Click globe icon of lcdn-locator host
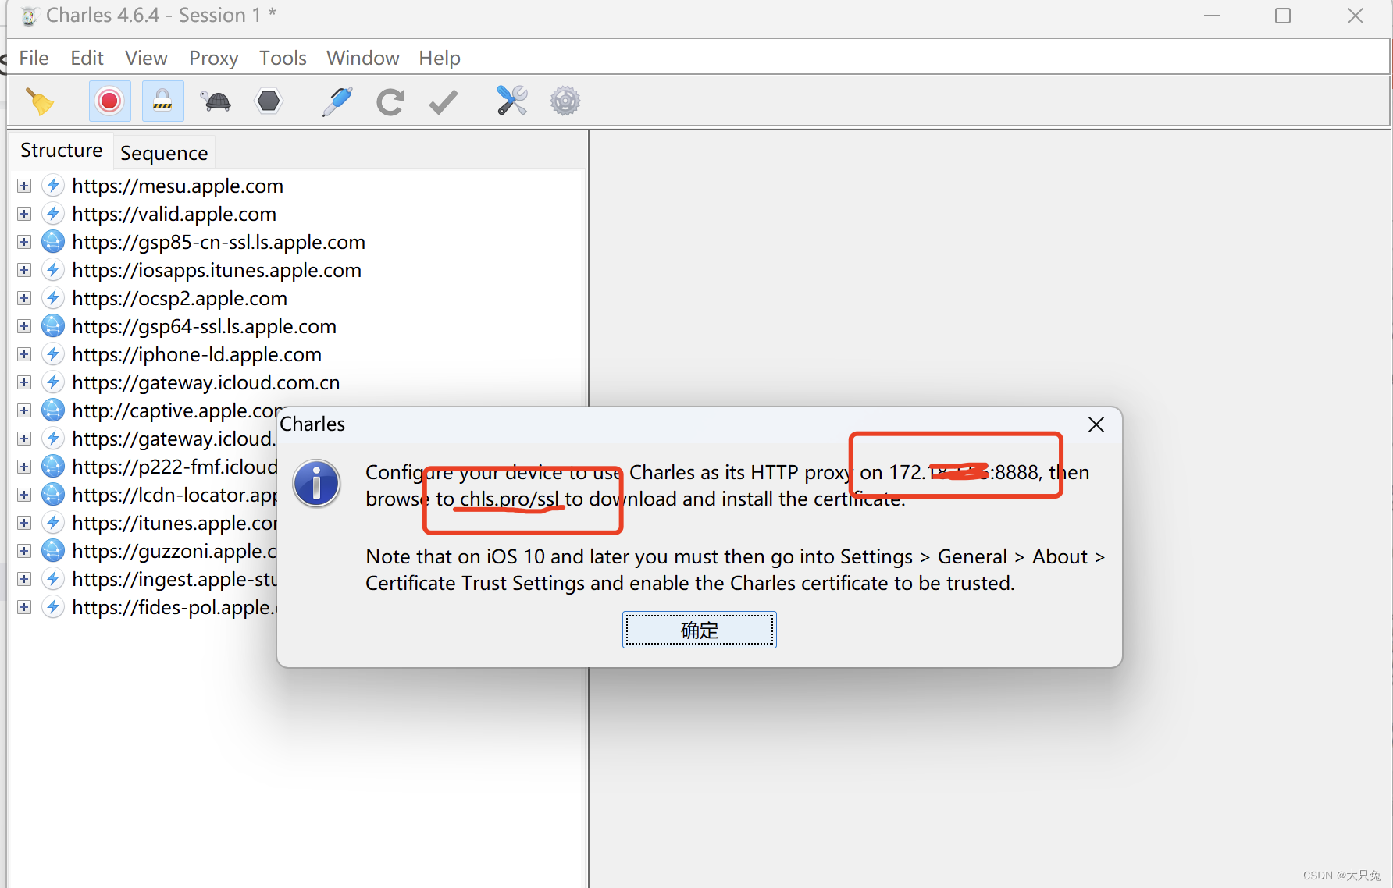The width and height of the screenshot is (1393, 888). click(53, 495)
